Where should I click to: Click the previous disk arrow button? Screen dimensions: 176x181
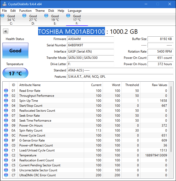tap(5, 31)
